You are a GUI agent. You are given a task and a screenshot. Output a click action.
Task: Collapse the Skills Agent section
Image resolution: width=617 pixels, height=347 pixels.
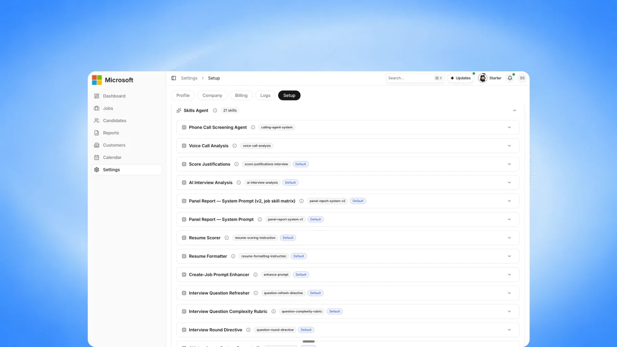(514, 110)
